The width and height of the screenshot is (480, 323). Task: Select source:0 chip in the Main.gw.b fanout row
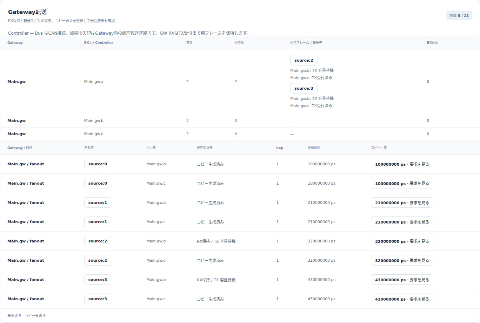click(98, 164)
